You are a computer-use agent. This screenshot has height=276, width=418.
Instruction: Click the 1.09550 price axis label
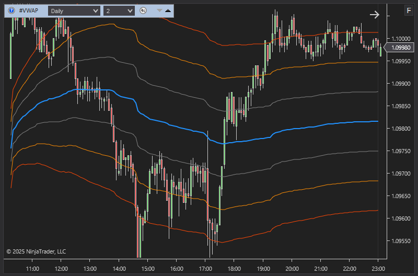tap(400, 241)
